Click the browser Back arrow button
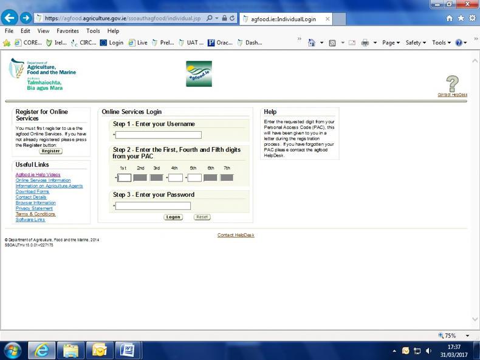 pyautogui.click(x=10, y=18)
